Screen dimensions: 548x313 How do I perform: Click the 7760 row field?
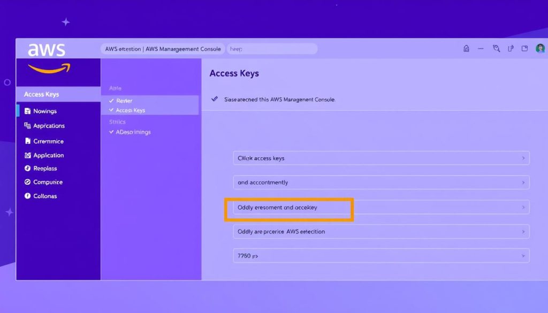[x=381, y=256]
